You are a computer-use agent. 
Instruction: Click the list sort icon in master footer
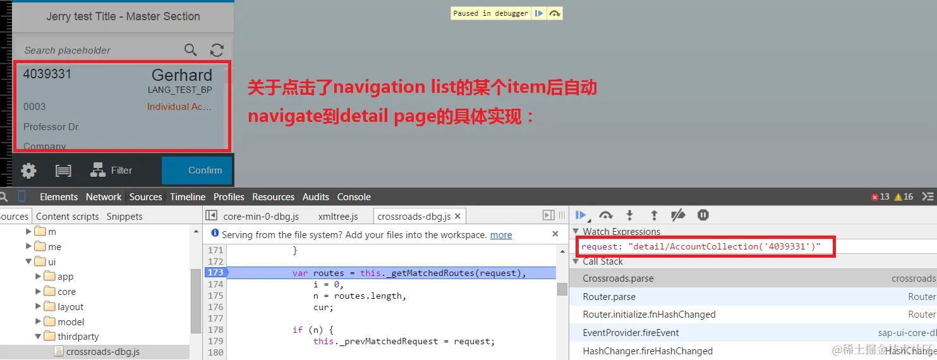[x=63, y=171]
